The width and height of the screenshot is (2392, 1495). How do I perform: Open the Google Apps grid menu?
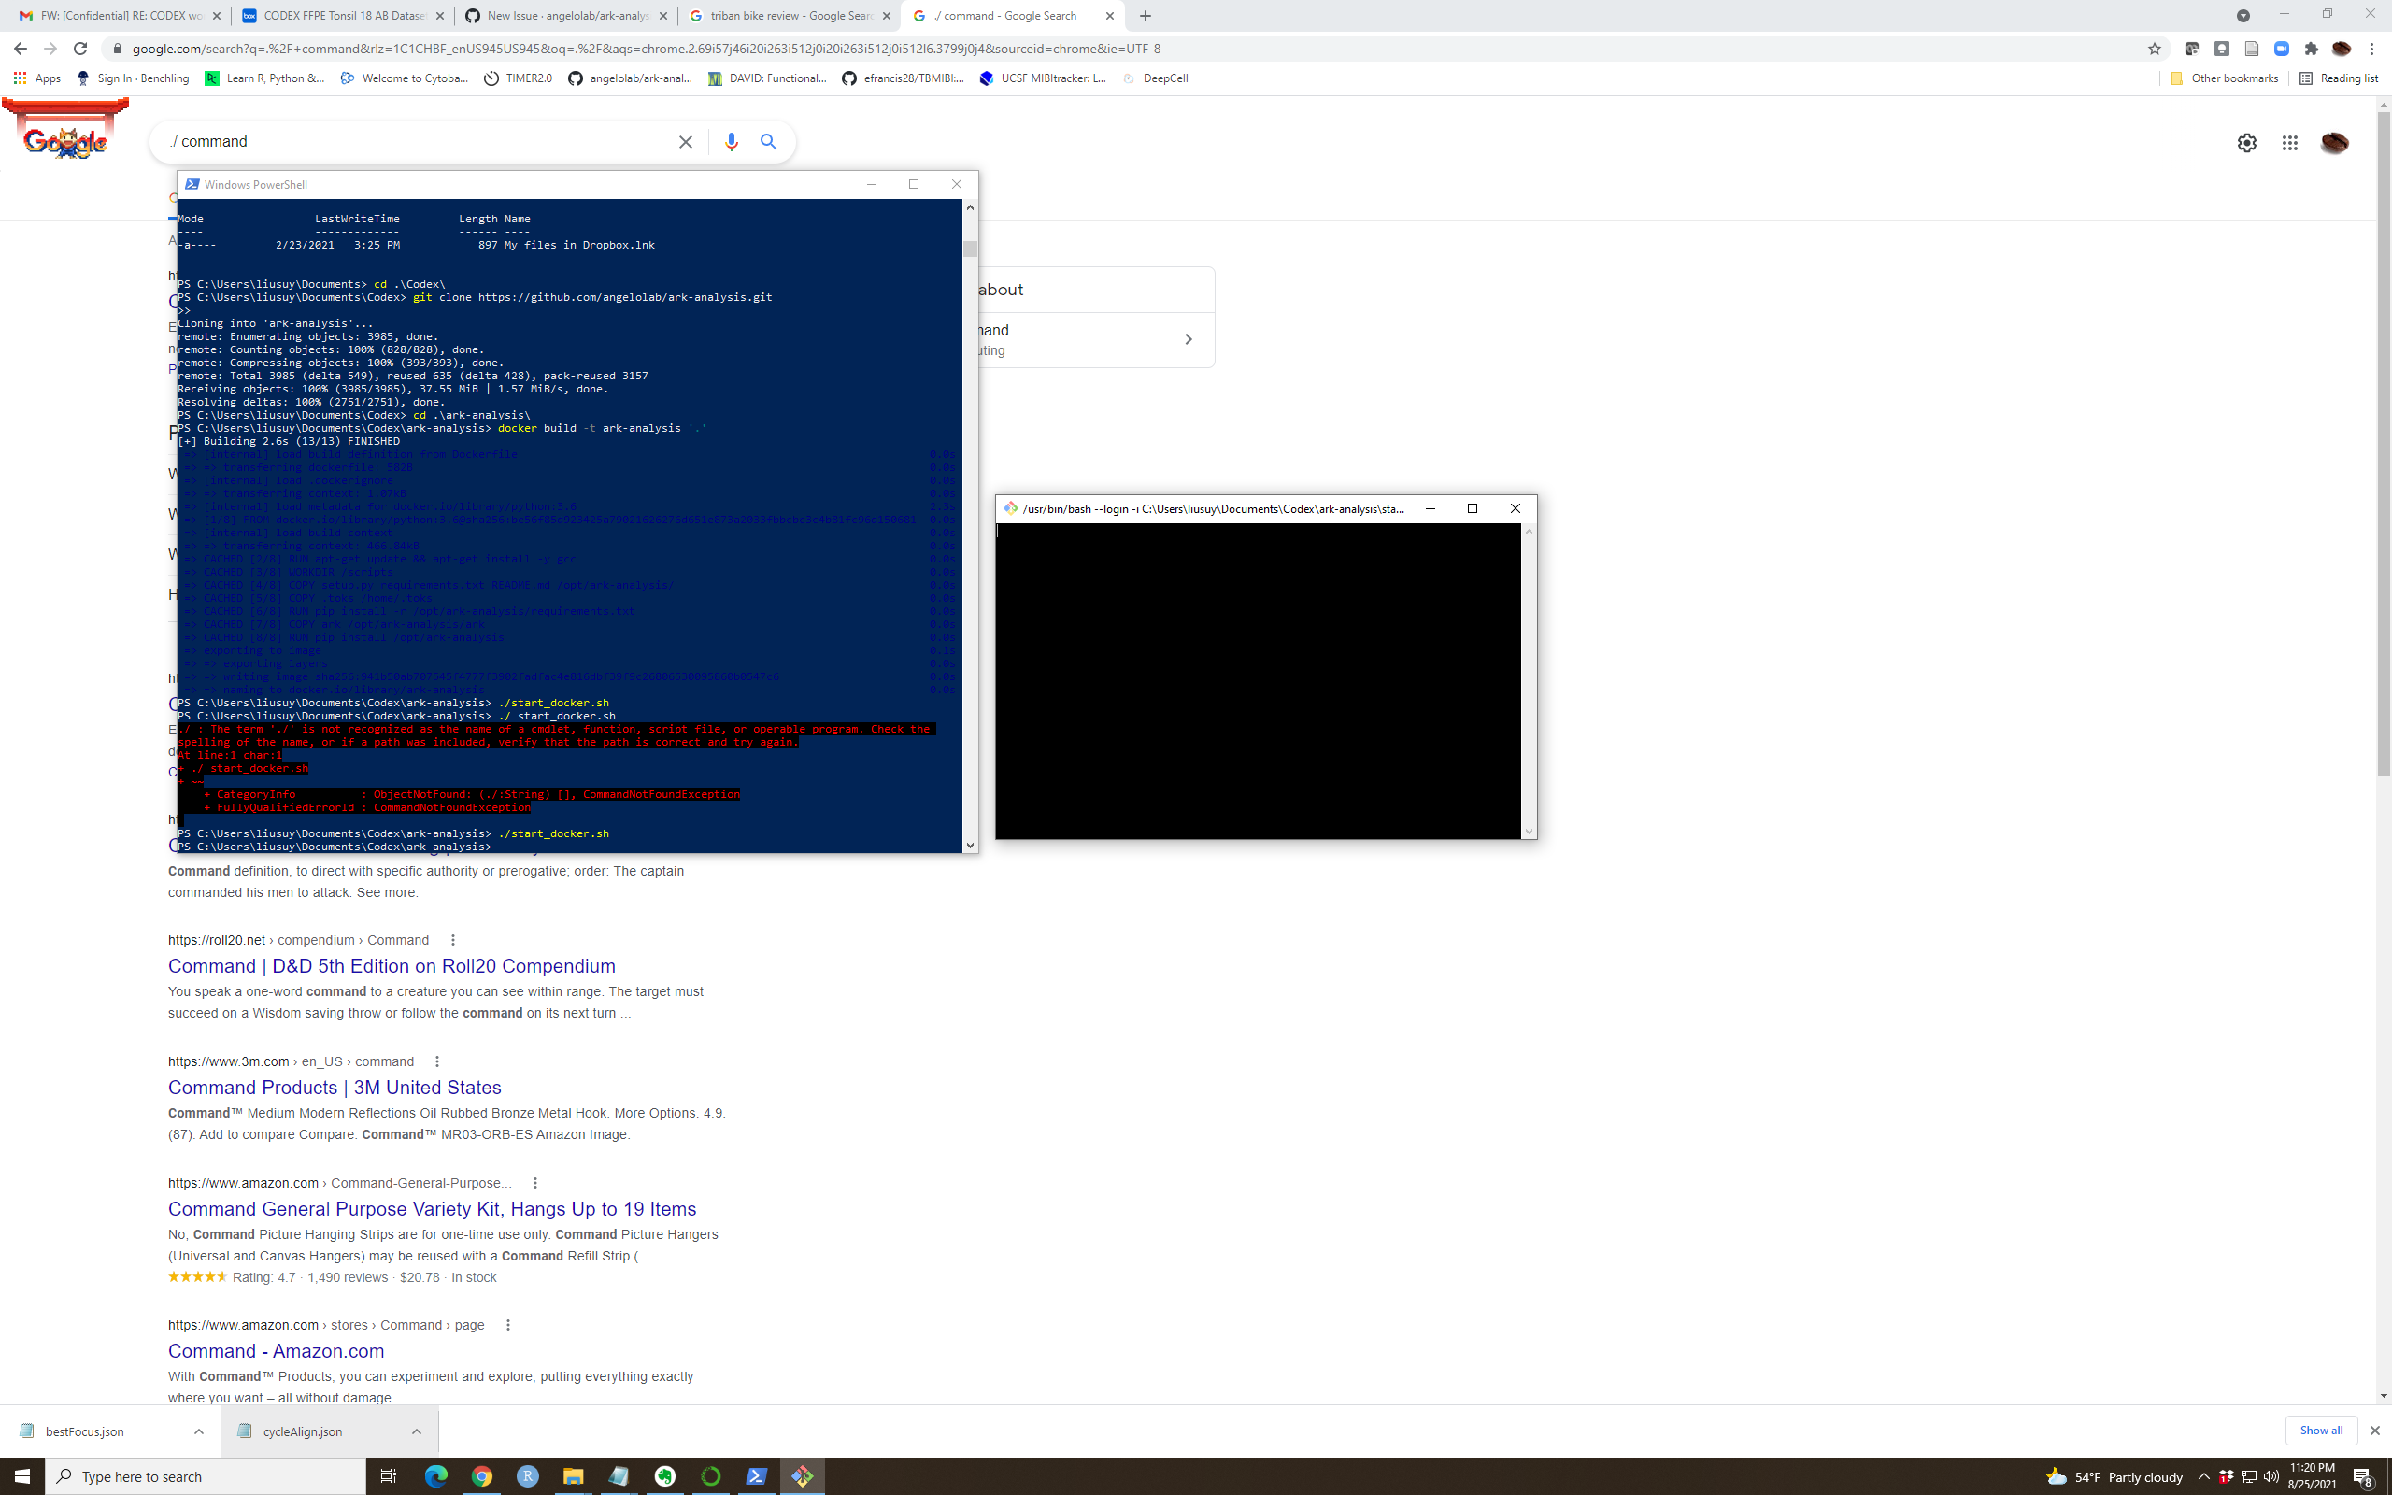2290,143
